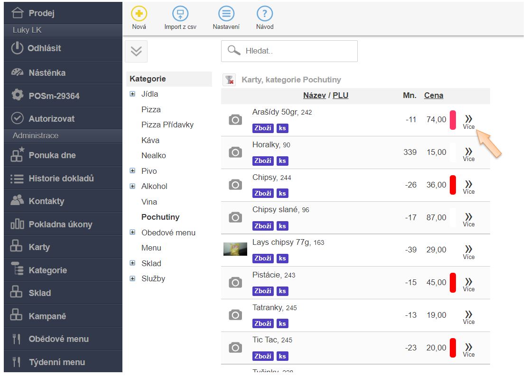Open Import z csv tool
This screenshot has height=376, width=529.
(x=180, y=14)
